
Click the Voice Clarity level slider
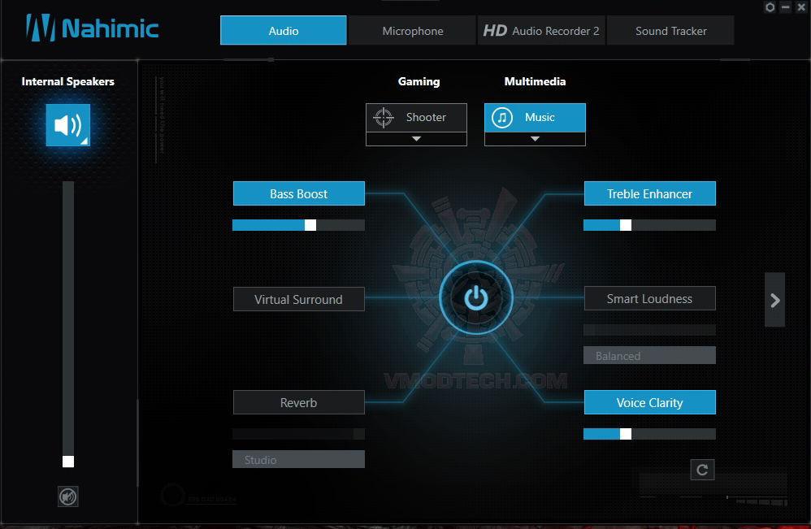point(649,434)
